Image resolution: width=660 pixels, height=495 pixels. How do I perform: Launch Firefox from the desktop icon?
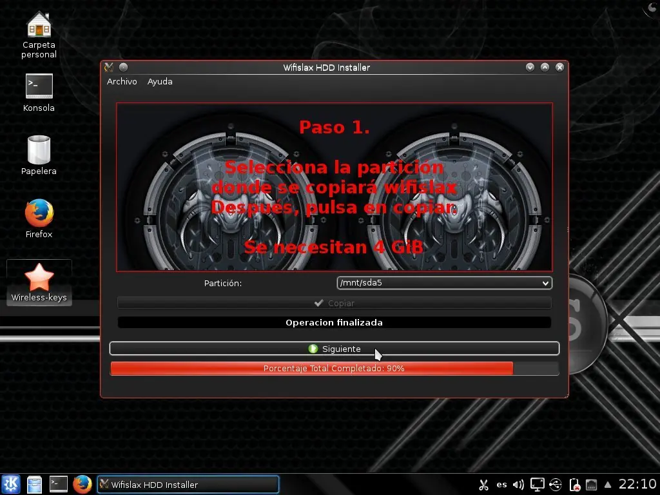pos(39,218)
